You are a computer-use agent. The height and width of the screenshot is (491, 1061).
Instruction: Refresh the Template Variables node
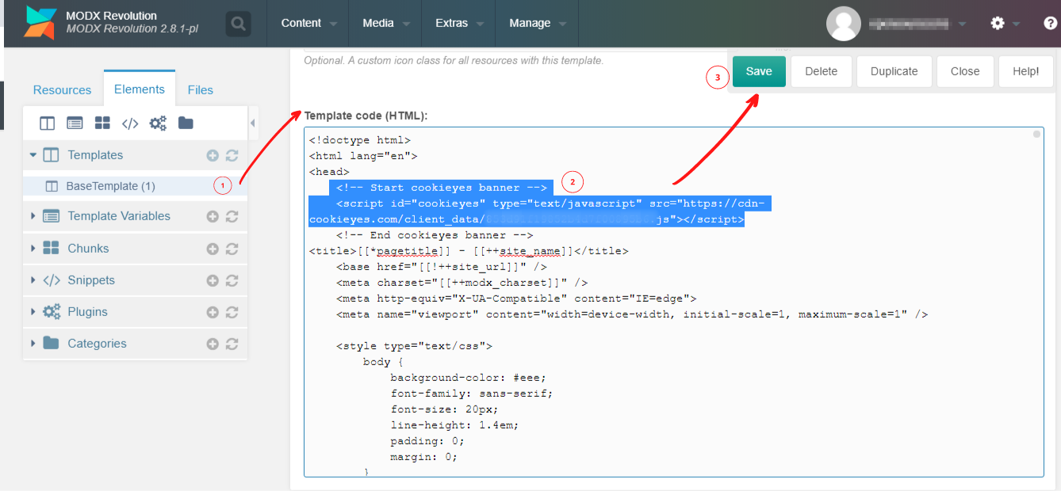point(232,216)
